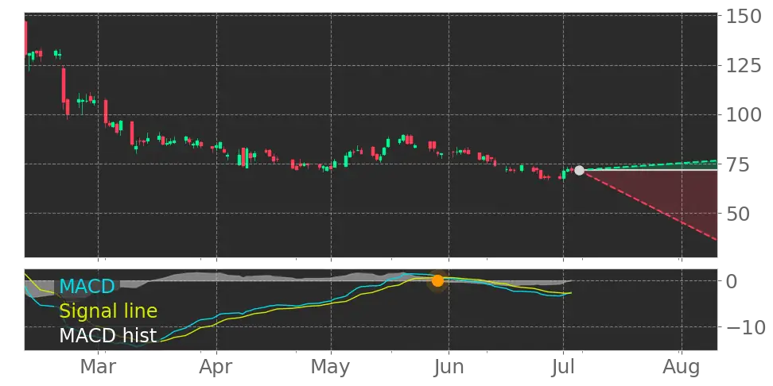The width and height of the screenshot is (773, 386).
Task: Select the MACD hist legend label
Action: point(108,336)
